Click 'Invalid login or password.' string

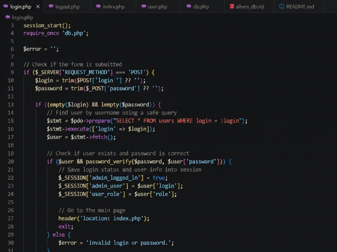pos(128,243)
